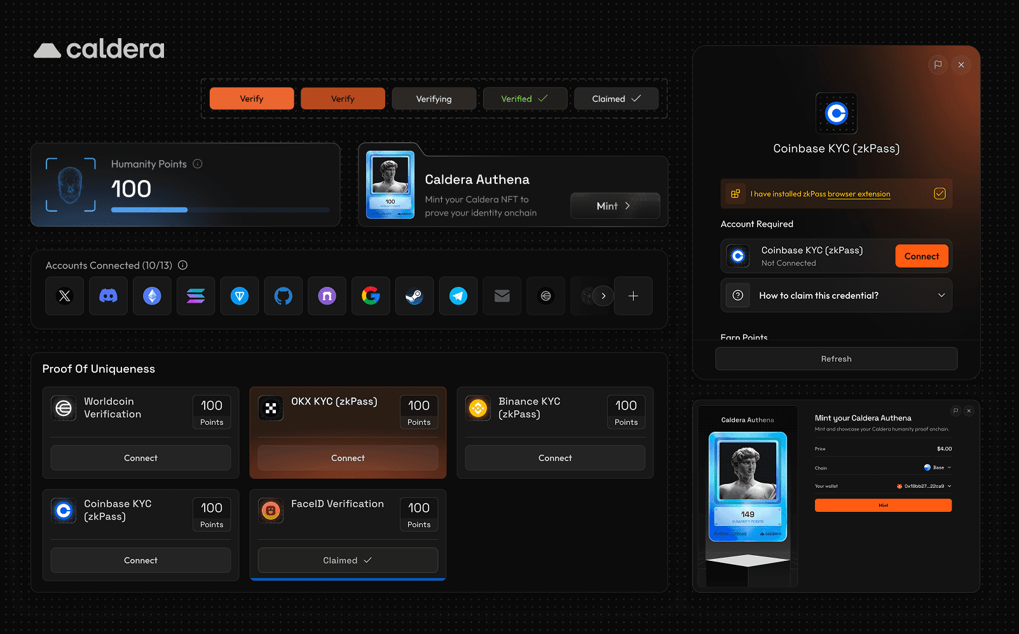The width and height of the screenshot is (1019, 634).
Task: Open the GitHub connected account icon
Action: click(284, 296)
